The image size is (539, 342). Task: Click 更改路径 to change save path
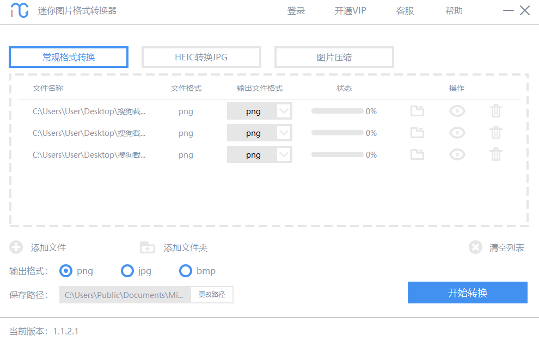coord(211,294)
